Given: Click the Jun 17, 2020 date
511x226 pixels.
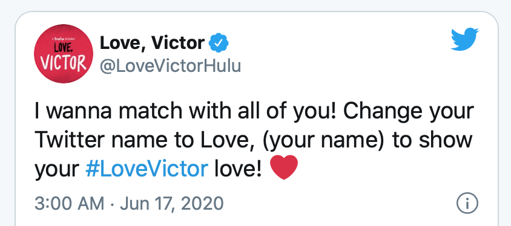Looking at the screenshot, I should pyautogui.click(x=172, y=203).
